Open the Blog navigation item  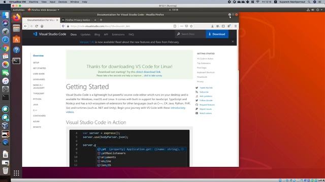97,34
